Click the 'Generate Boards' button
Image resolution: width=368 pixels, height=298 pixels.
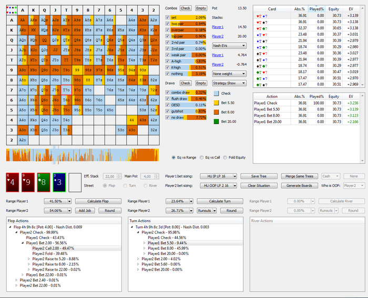pos(300,186)
